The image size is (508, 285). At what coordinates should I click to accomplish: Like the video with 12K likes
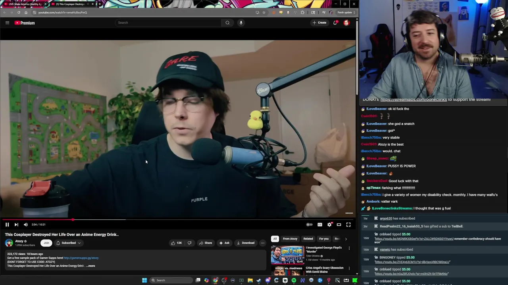pos(176,243)
